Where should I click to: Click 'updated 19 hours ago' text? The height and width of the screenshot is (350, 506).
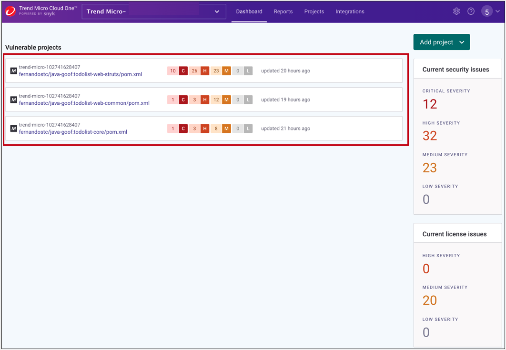pyautogui.click(x=285, y=100)
